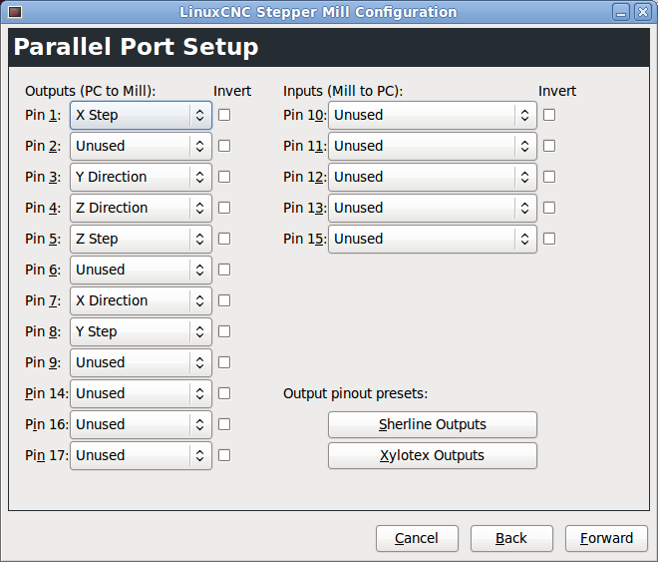Expand Pin 12 input dropdown
The image size is (658, 562).
(432, 177)
